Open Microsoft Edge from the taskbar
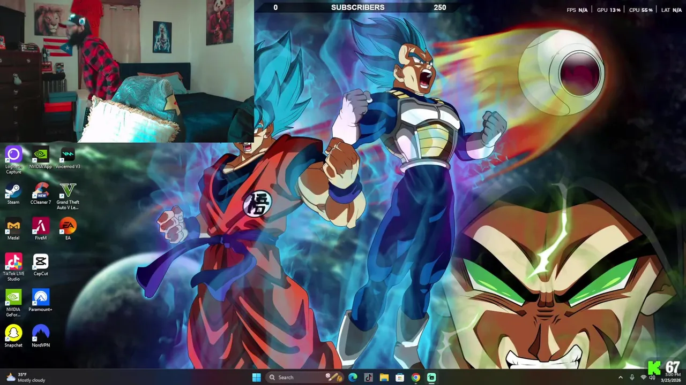686x385 pixels. click(353, 378)
